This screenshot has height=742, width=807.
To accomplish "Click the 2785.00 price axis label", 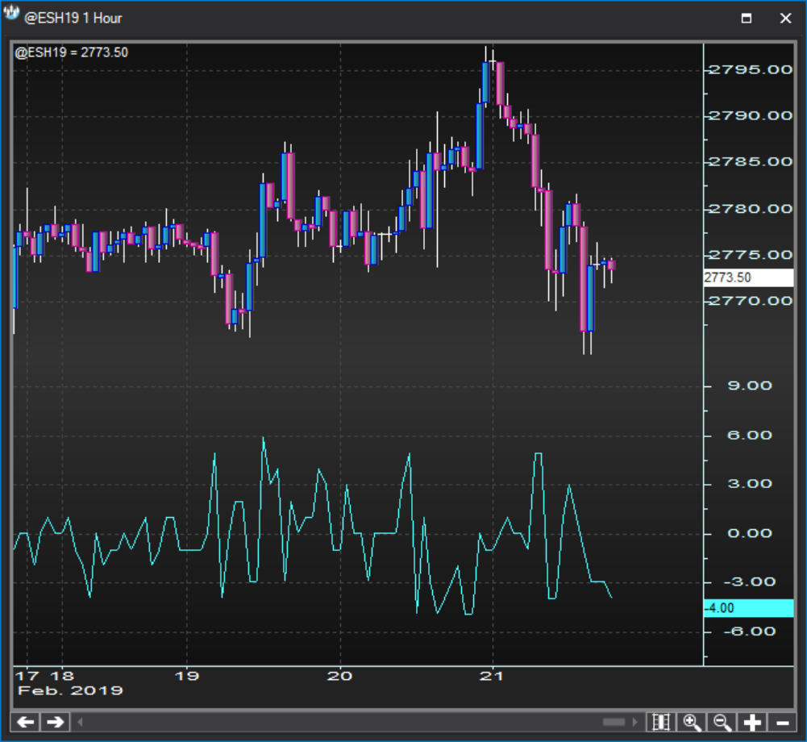I will pos(751,161).
